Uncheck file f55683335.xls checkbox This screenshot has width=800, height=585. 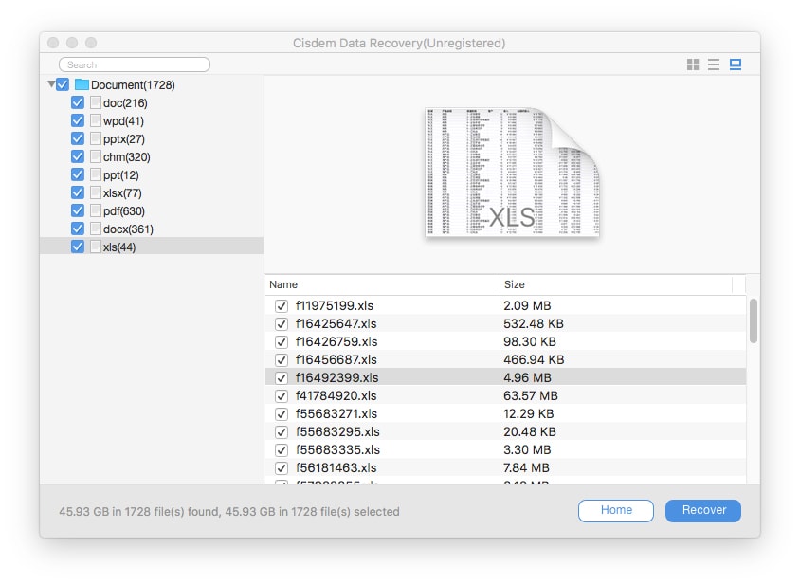point(282,449)
